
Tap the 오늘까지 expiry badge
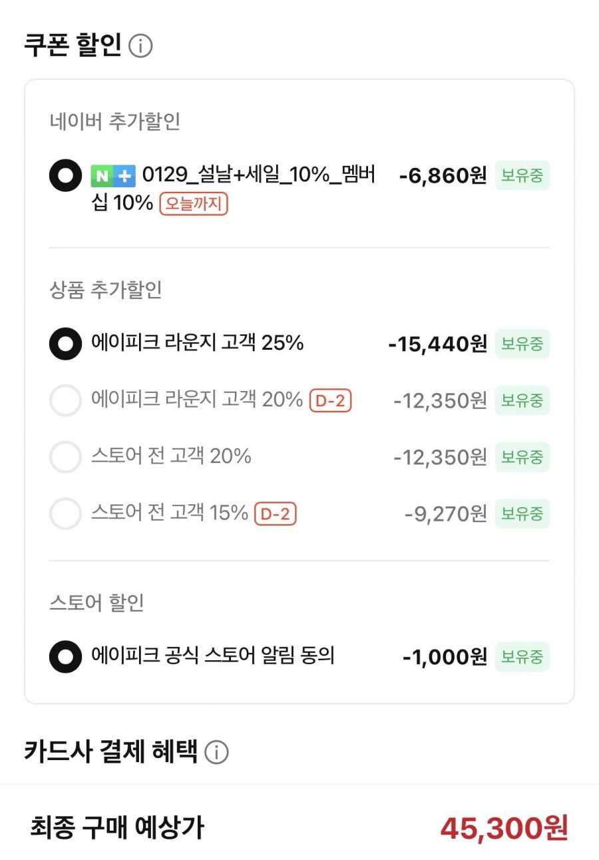[193, 203]
